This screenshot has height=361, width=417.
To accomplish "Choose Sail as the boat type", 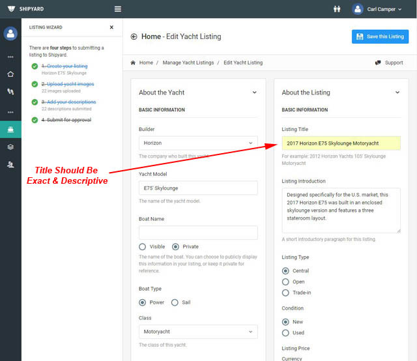I will [175, 302].
